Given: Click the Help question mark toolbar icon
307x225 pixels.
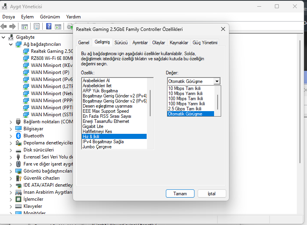Looking at the screenshot, I should tap(49, 26).
